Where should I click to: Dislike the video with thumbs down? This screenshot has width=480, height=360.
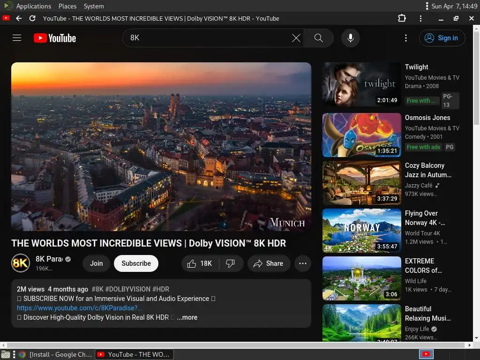point(231,263)
